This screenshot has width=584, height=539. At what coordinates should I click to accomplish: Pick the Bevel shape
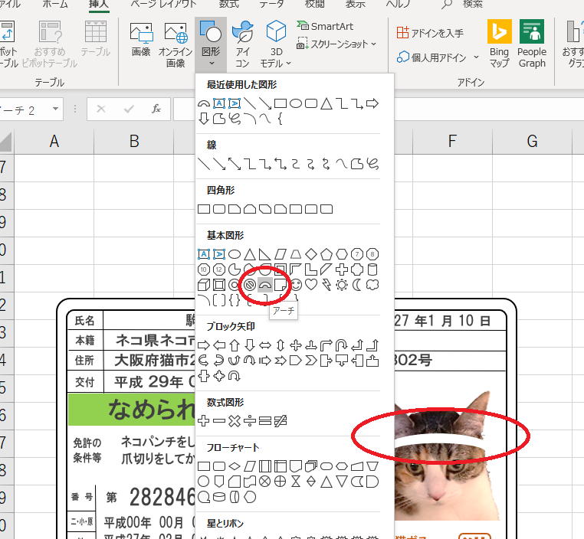coord(219,285)
